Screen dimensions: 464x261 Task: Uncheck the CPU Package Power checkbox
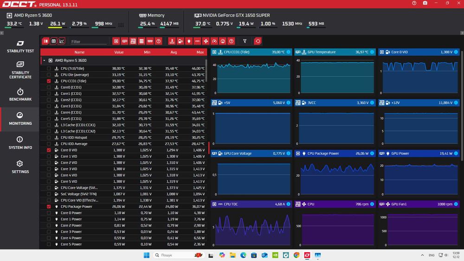pyautogui.click(x=49, y=207)
